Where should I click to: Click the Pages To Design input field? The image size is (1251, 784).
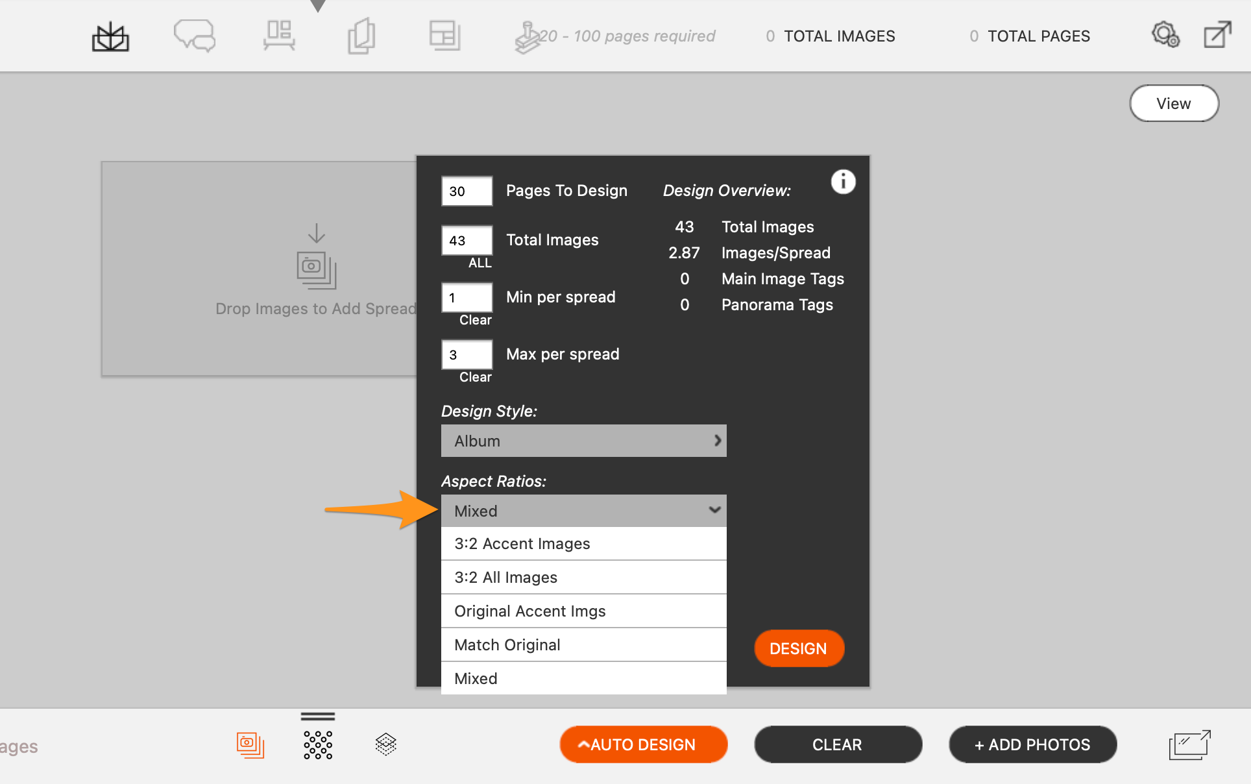pyautogui.click(x=467, y=191)
